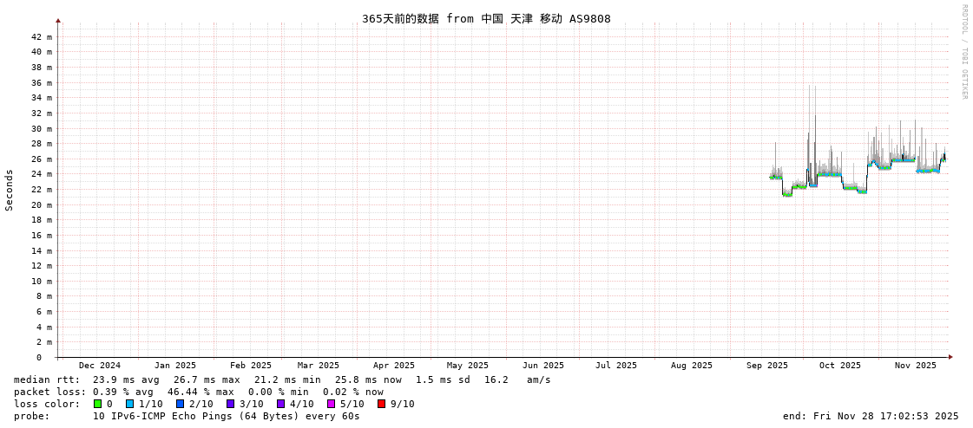The width and height of the screenshot is (973, 428).
Task: Click the X-axis right end arrow
Action: (950, 357)
